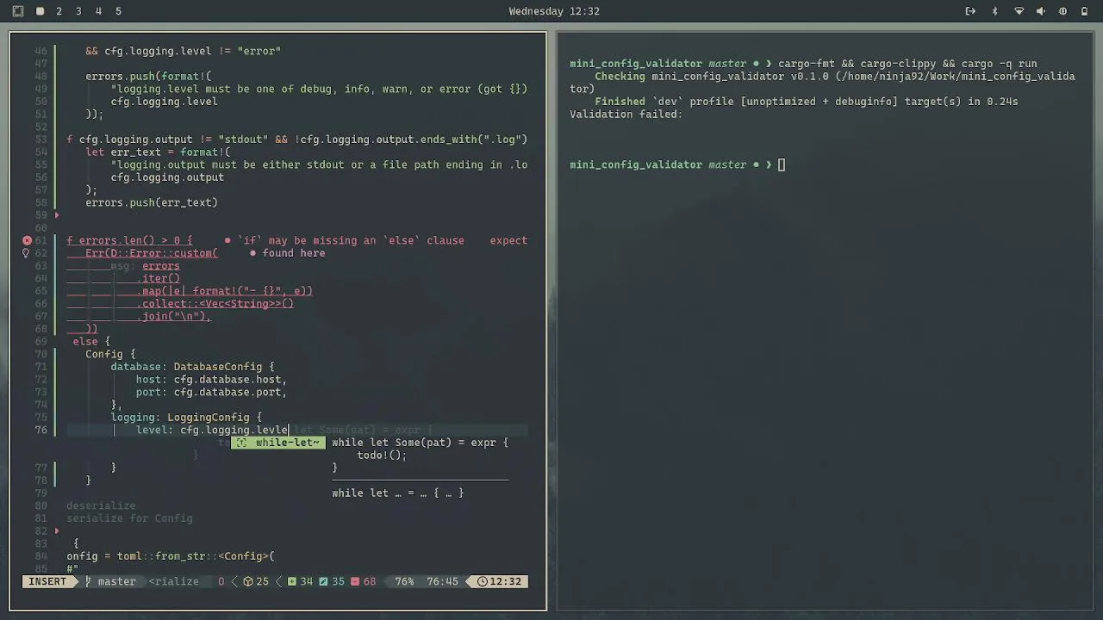Open the Wednesday 12:32 clock
Viewport: 1103px width, 620px height.
pos(554,11)
